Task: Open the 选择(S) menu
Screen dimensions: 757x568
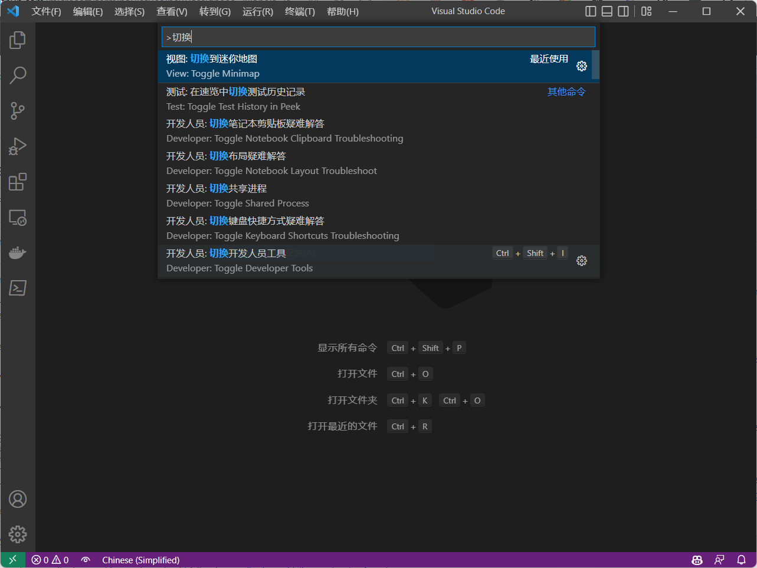Action: 130,11
